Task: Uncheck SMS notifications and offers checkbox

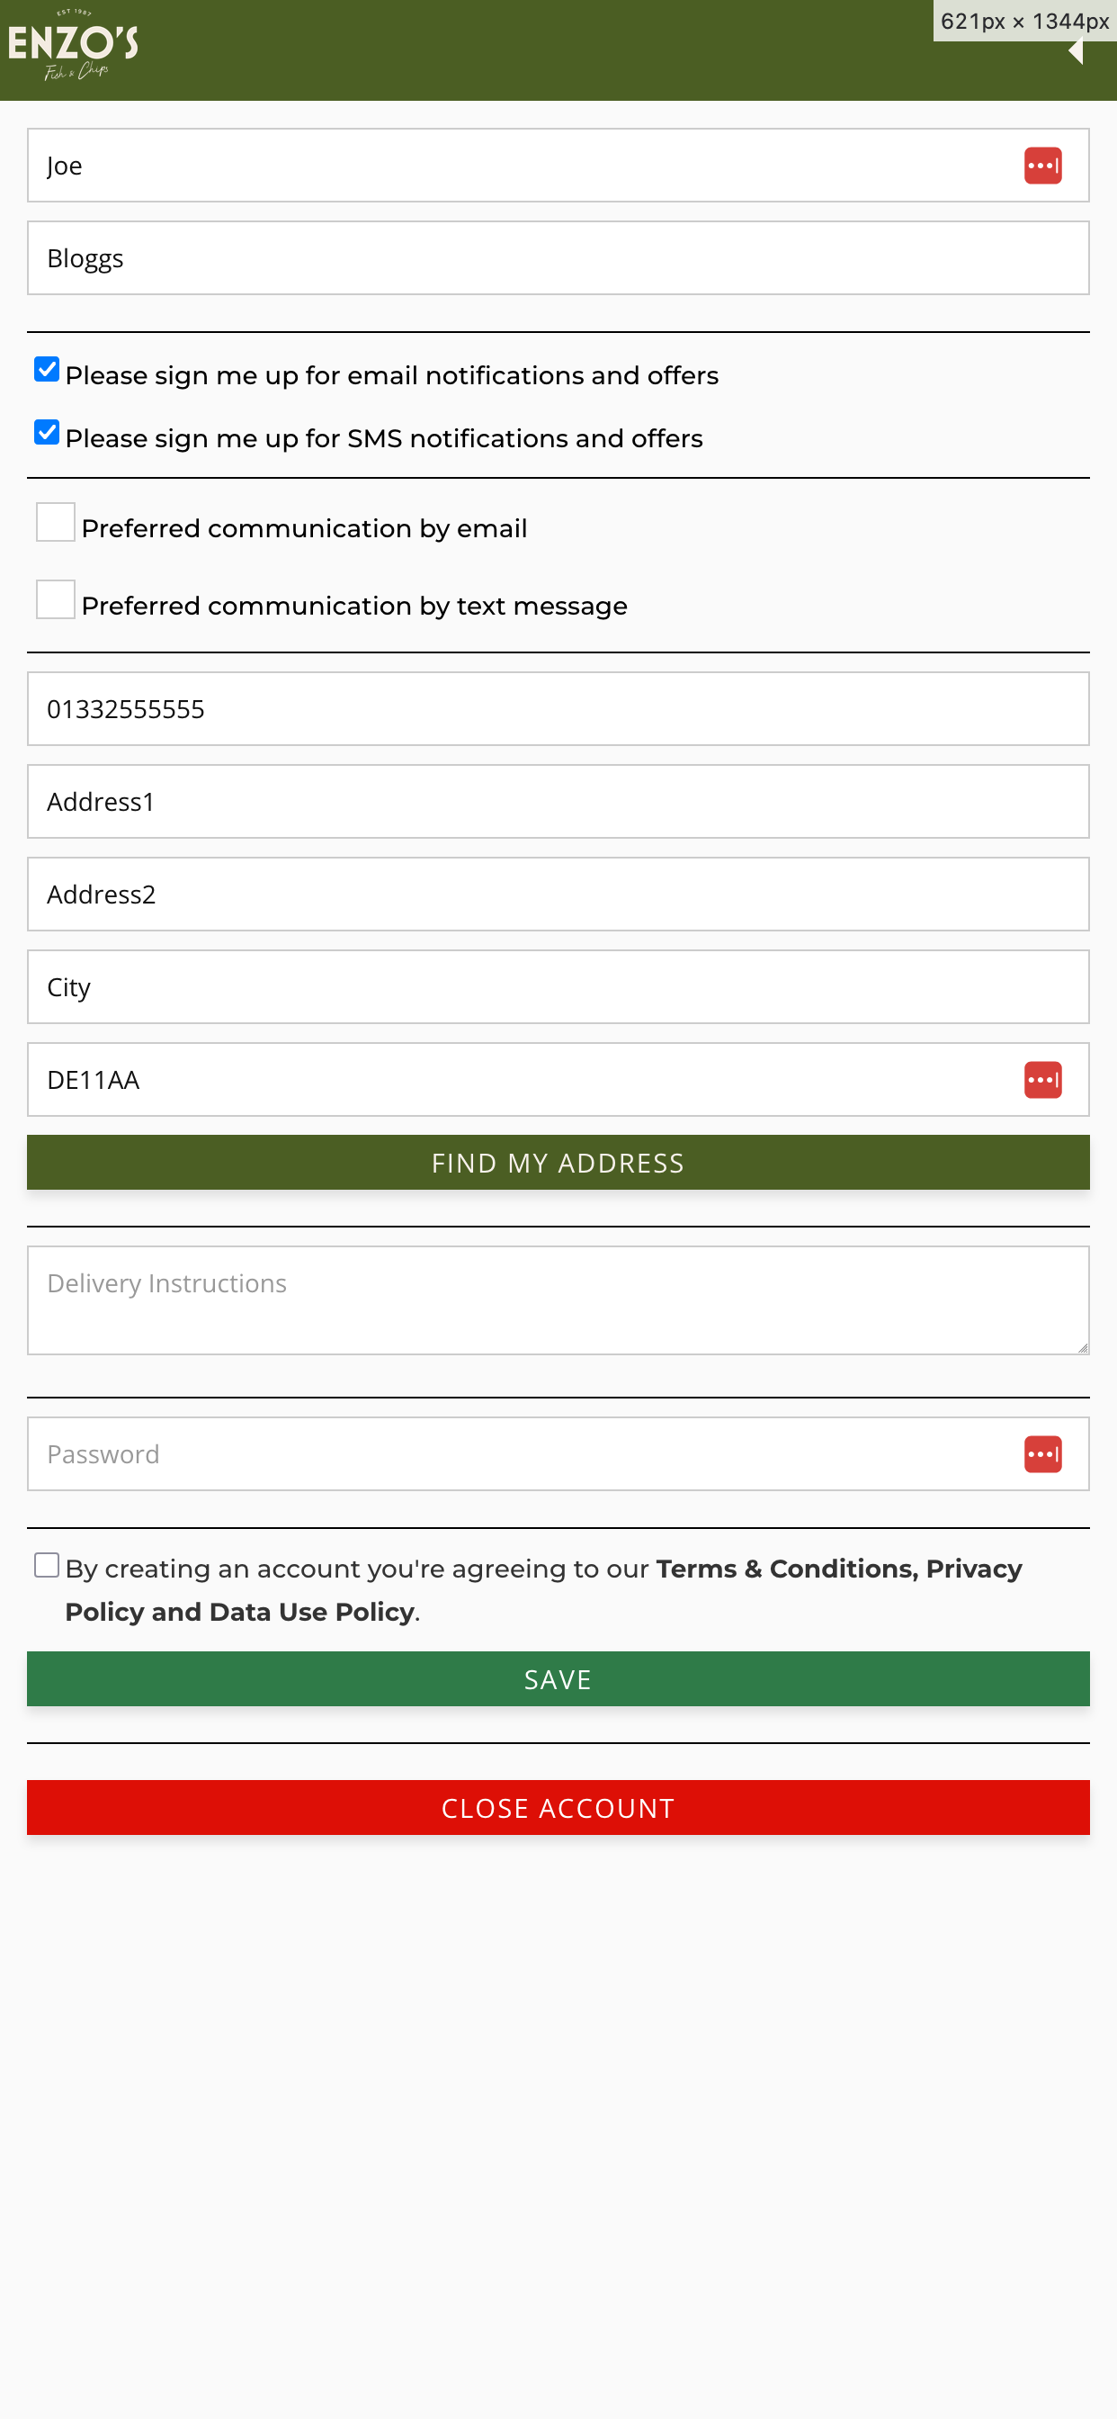Action: 47,432
